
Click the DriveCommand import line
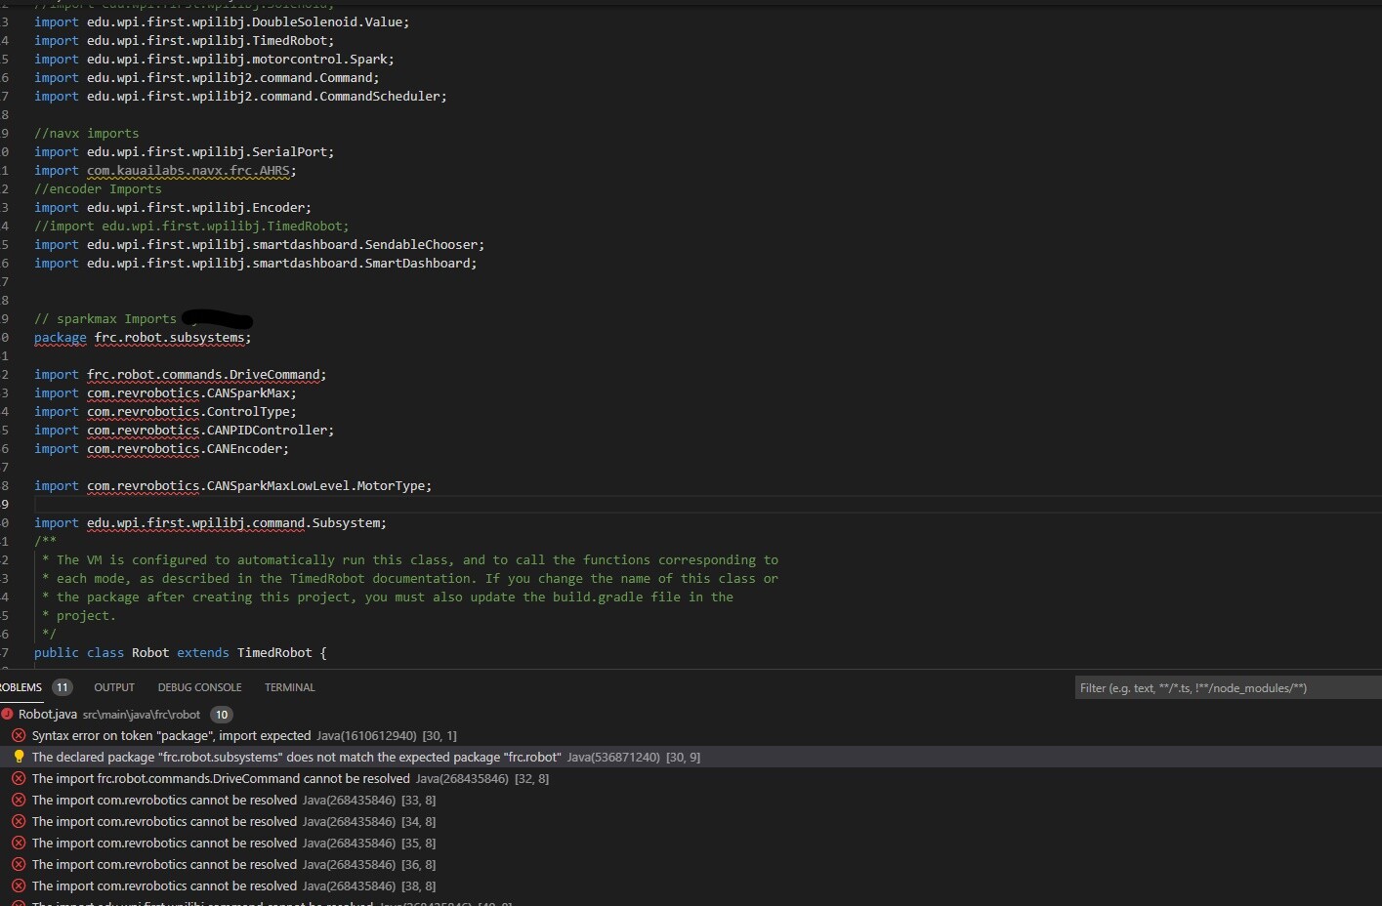pos(181,374)
